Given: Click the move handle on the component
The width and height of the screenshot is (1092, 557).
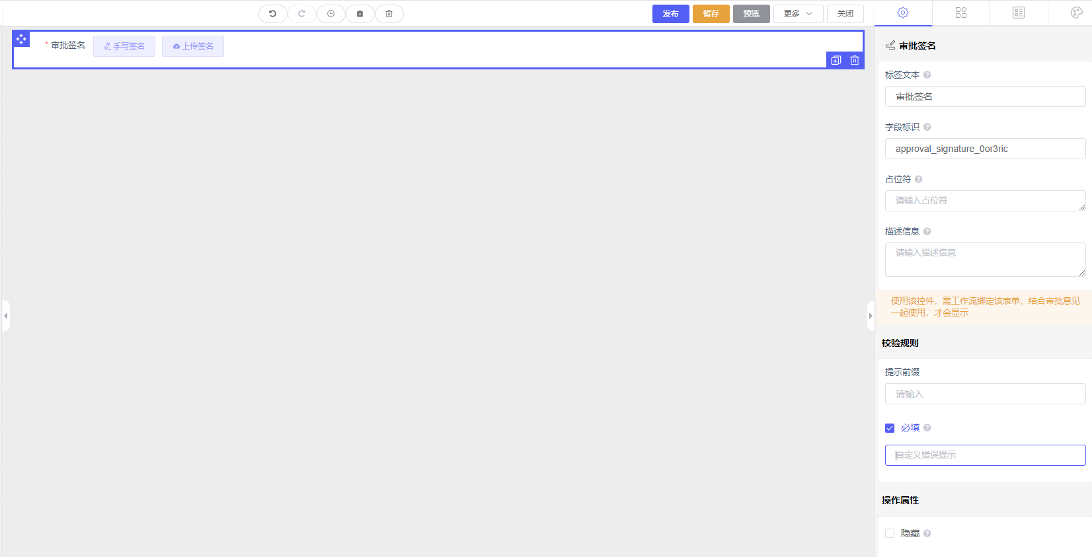Looking at the screenshot, I should (x=21, y=39).
